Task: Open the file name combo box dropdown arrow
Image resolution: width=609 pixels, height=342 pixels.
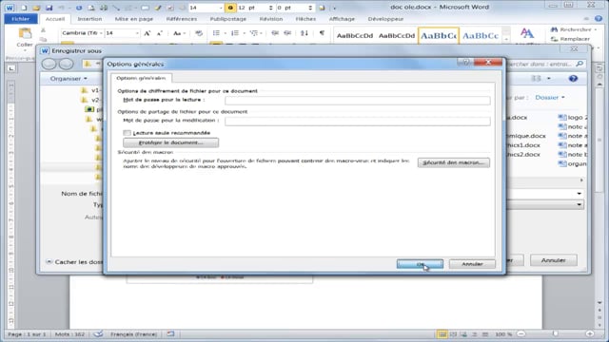Action: [x=580, y=194]
